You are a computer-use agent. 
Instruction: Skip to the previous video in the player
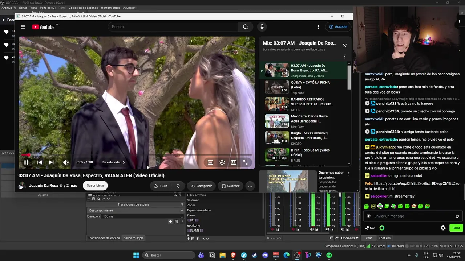(40, 162)
